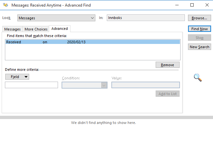Maximize the Advanced Find window
The width and height of the screenshot is (213, 141).
tap(192, 5)
